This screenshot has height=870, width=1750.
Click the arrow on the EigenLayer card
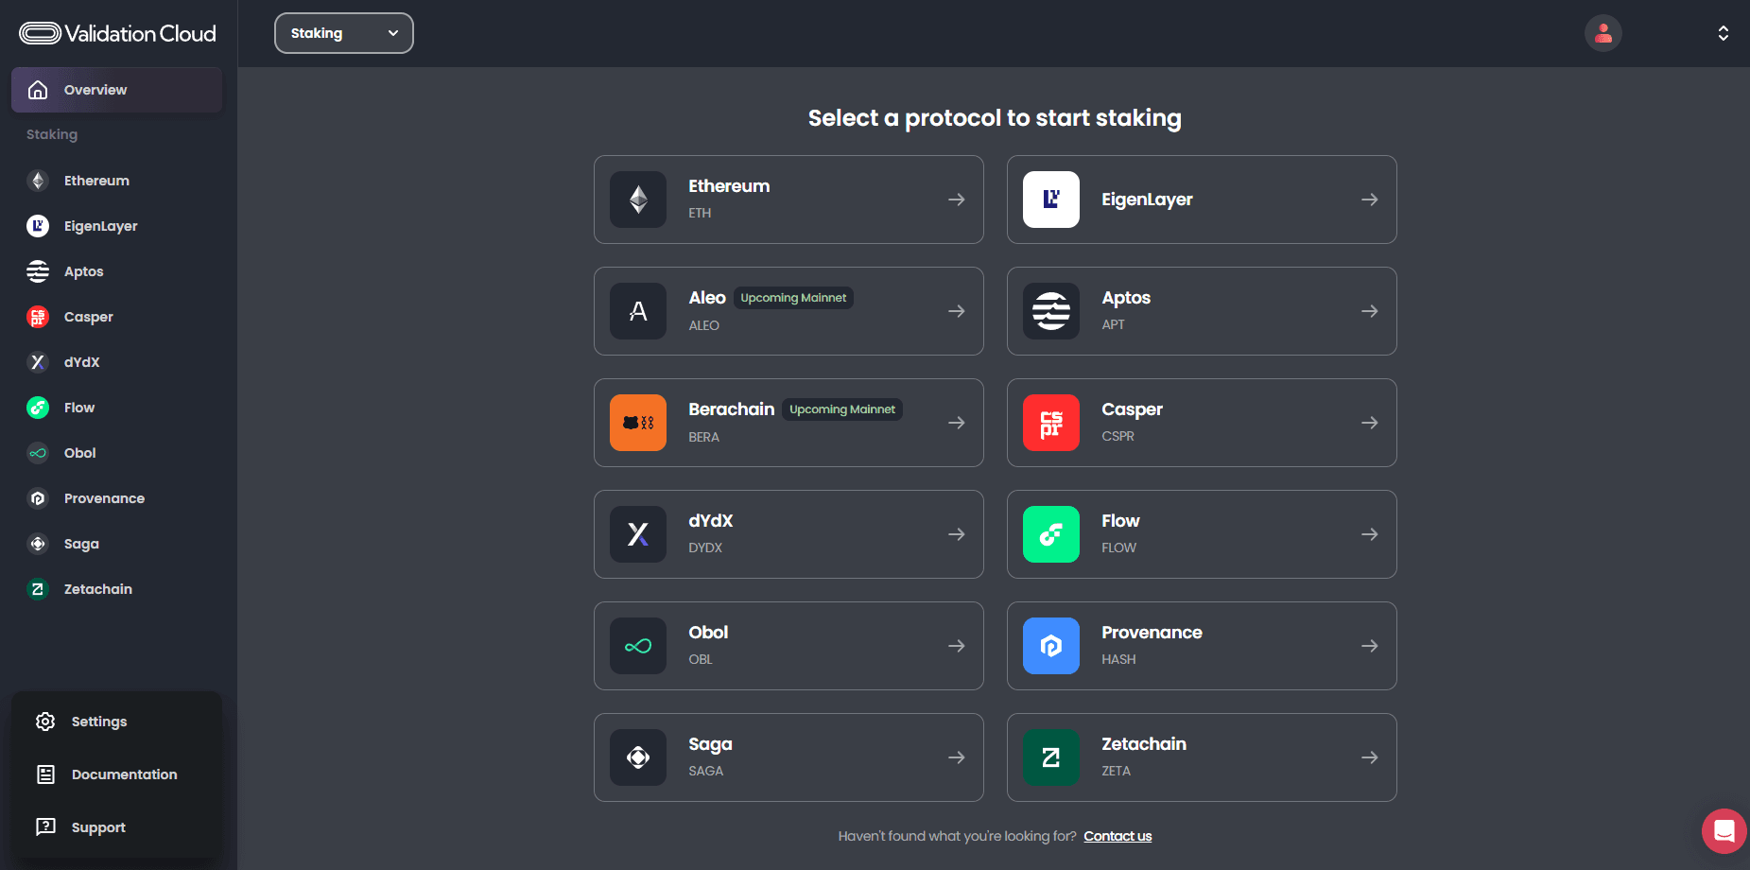coord(1369,200)
